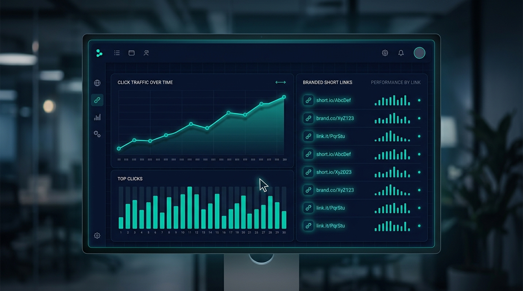
Task: Select the link management tool in the sidebar
Action: coord(97,100)
